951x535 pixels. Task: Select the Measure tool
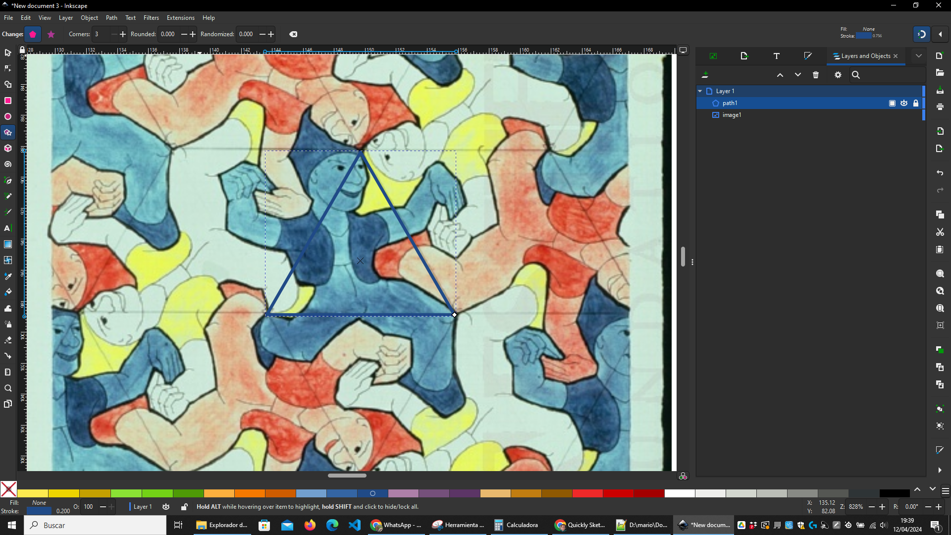coord(8,372)
